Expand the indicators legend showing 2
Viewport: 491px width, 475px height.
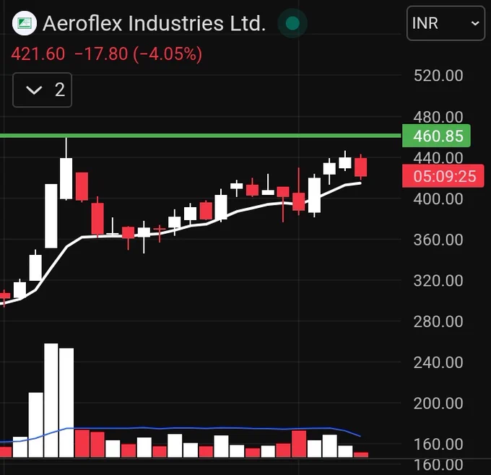pos(43,90)
